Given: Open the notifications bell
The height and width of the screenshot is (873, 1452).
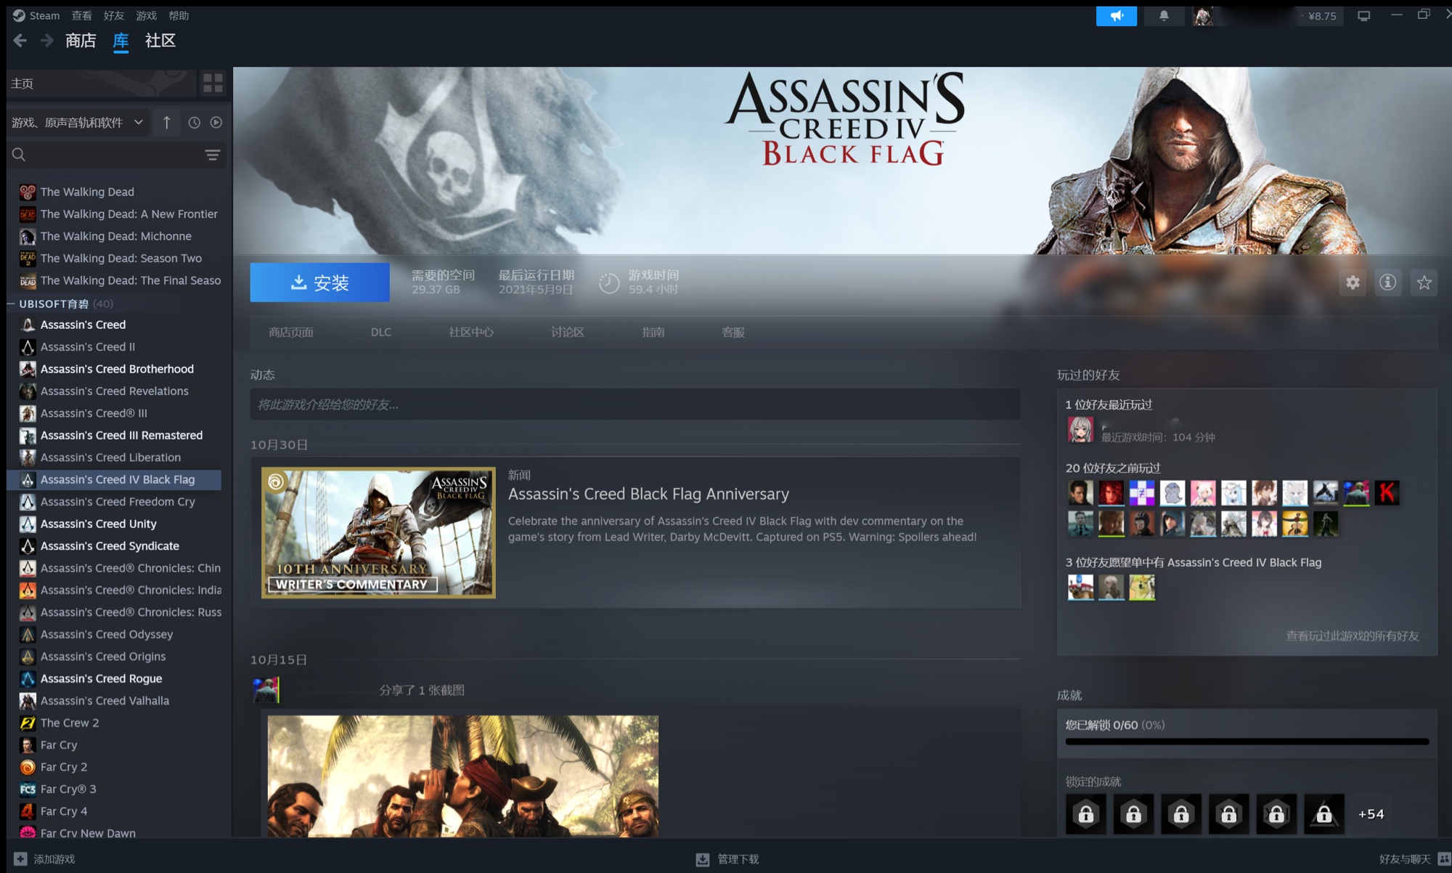Looking at the screenshot, I should tap(1164, 16).
